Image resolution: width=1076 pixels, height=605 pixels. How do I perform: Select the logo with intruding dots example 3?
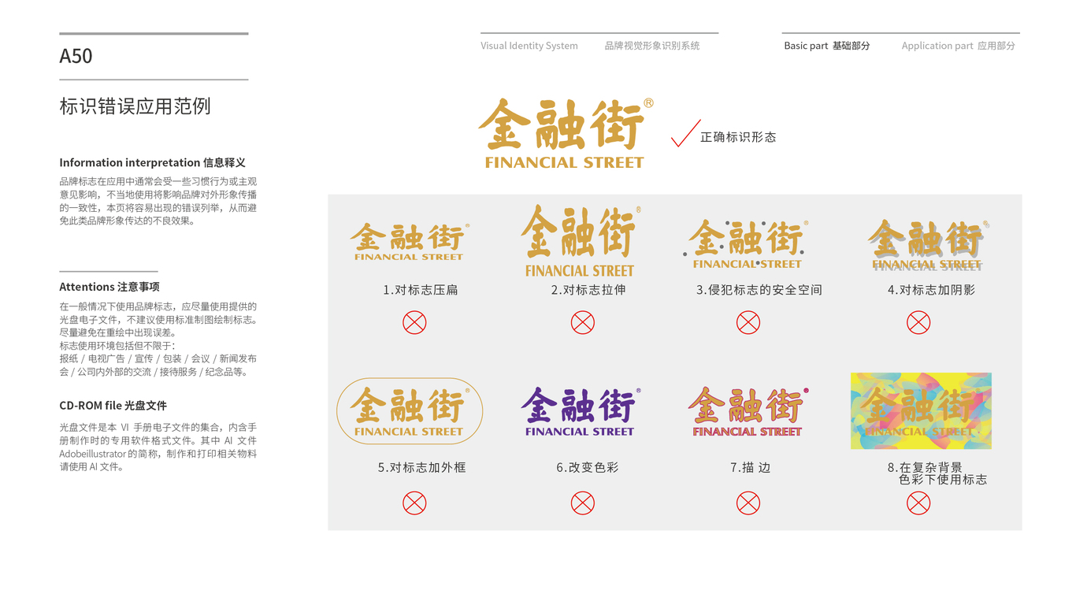point(747,244)
